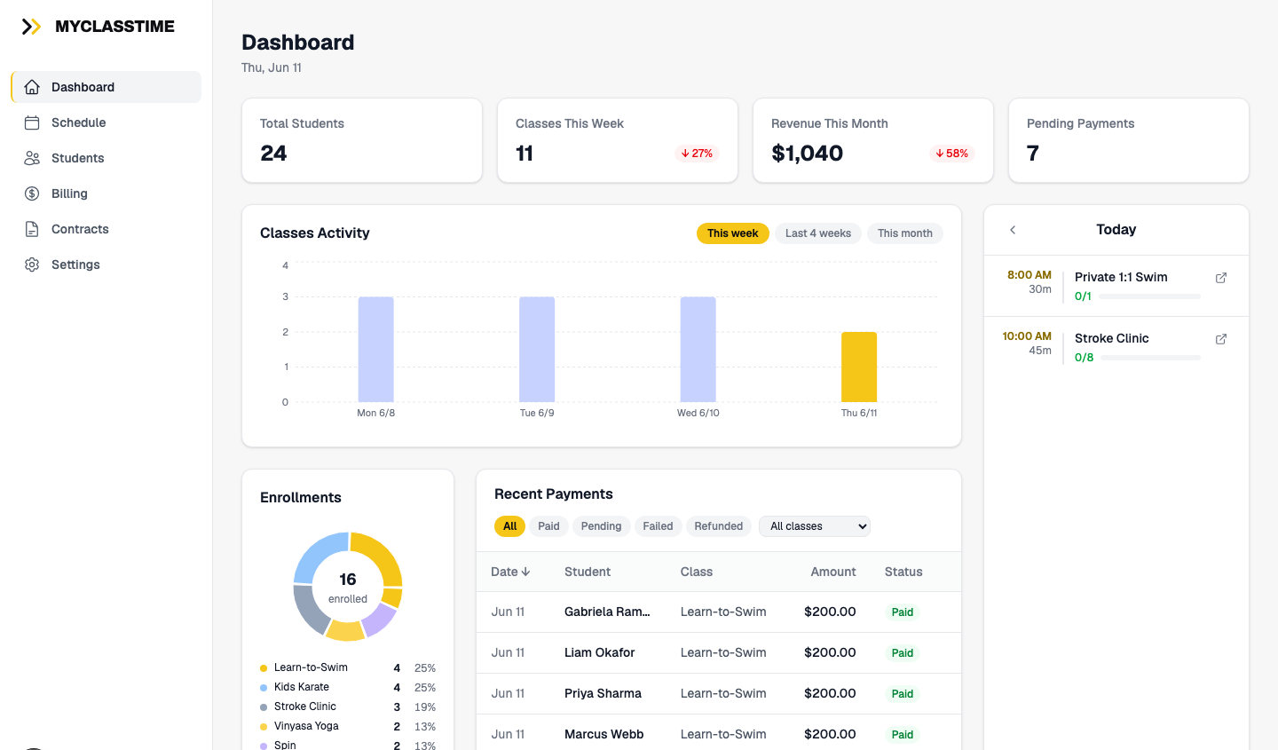Filter payments by All
1278x750 pixels.
tap(510, 526)
